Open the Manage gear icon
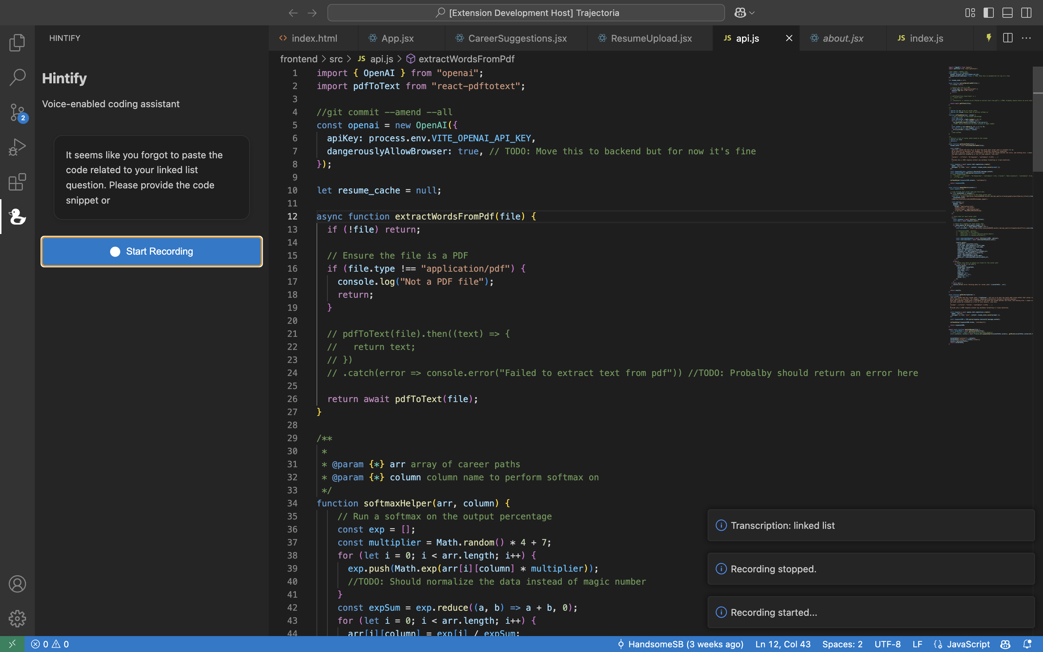1043x652 pixels. point(17,618)
